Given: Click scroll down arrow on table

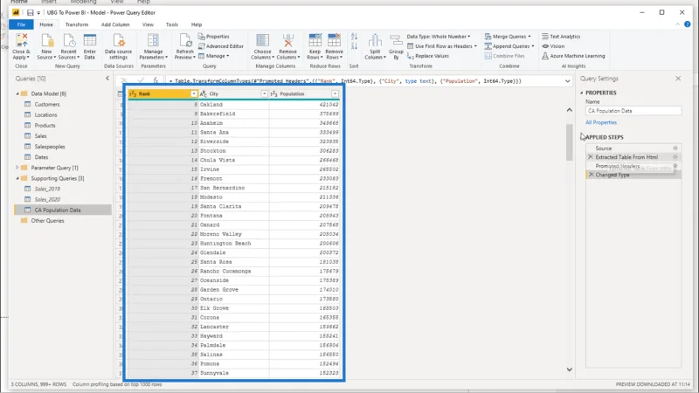Looking at the screenshot, I should 570,369.
